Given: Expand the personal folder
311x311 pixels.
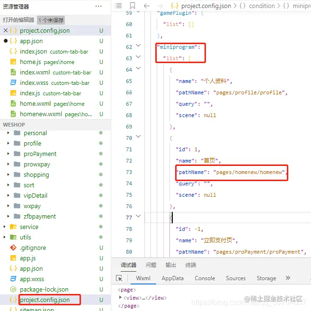Looking at the screenshot, I should tap(8, 133).
